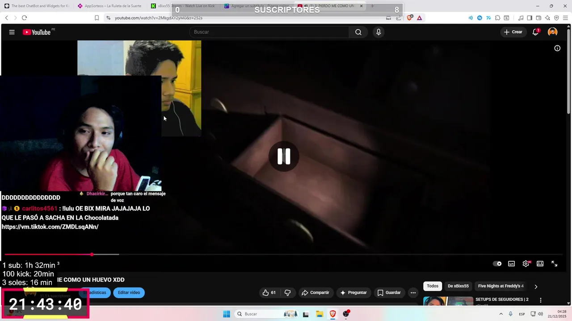The width and height of the screenshot is (572, 321).
Task: Click the YouTube Buscar search field
Action: point(269,32)
